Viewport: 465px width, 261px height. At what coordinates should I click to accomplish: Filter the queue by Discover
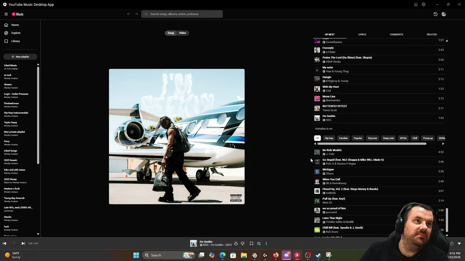coord(372,138)
